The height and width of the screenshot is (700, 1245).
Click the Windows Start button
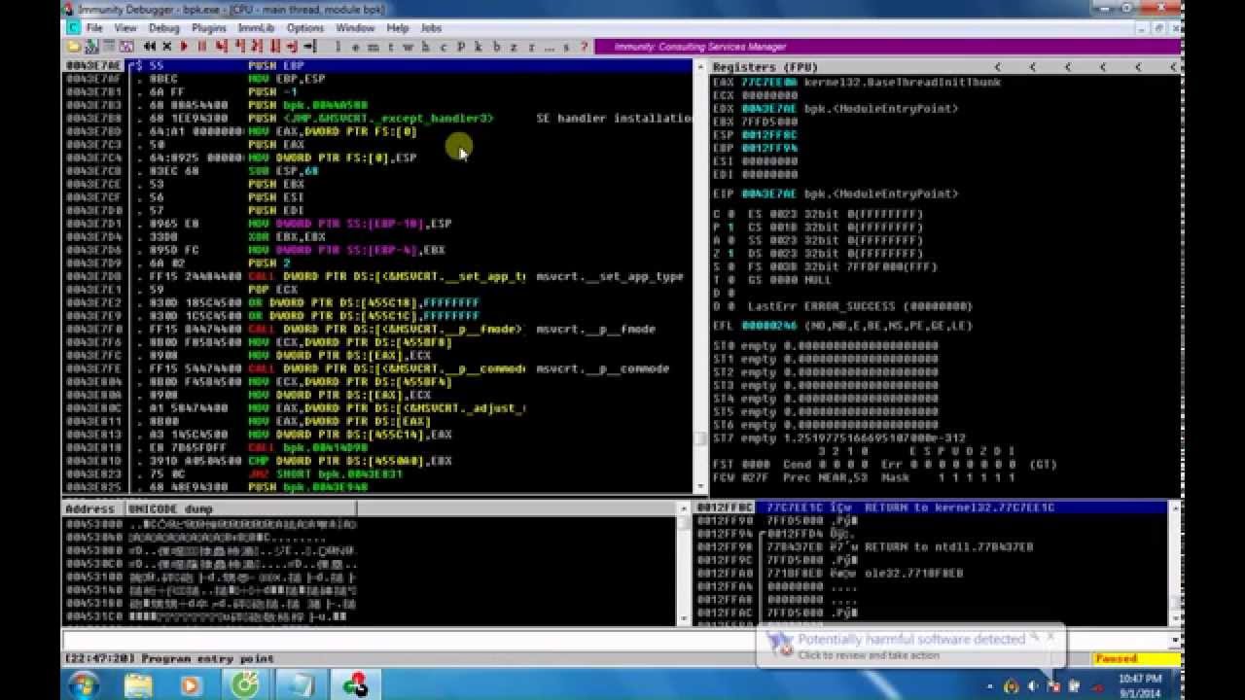pos(83,684)
